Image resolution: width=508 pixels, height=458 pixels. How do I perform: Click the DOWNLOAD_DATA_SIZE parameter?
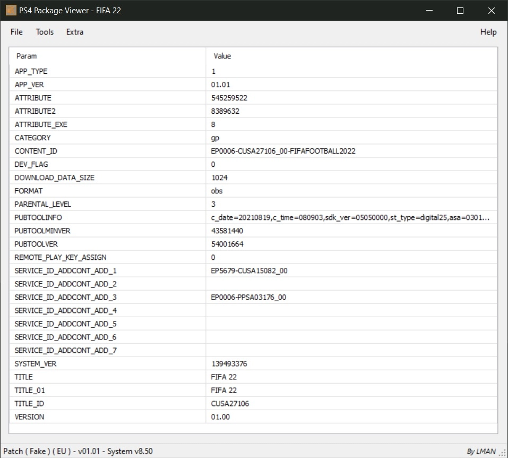(x=54, y=177)
